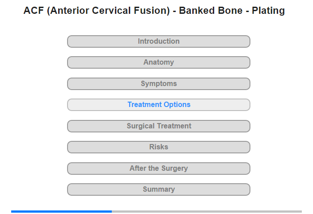Screen dimensions: 313x214
Task: Click the blue filled part of progress bar
Action: click(x=62, y=211)
